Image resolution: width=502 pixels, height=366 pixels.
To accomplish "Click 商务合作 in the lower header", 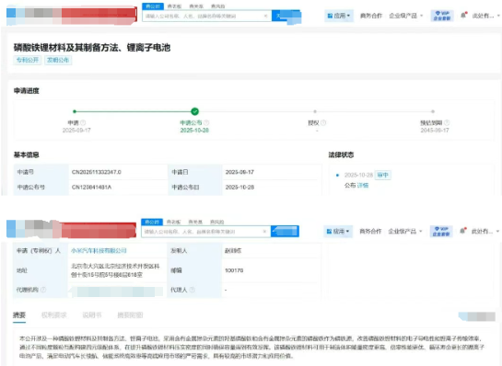I will pyautogui.click(x=370, y=231).
